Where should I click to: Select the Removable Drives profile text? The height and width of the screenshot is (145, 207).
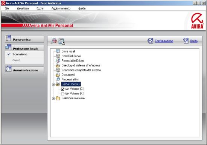pyautogui.click(x=73, y=61)
